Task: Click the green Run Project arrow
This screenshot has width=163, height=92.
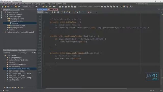Action: pos(46,7)
